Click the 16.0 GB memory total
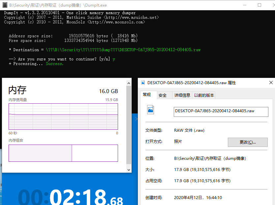The width and height of the screenshot is (275, 205). coord(108,91)
